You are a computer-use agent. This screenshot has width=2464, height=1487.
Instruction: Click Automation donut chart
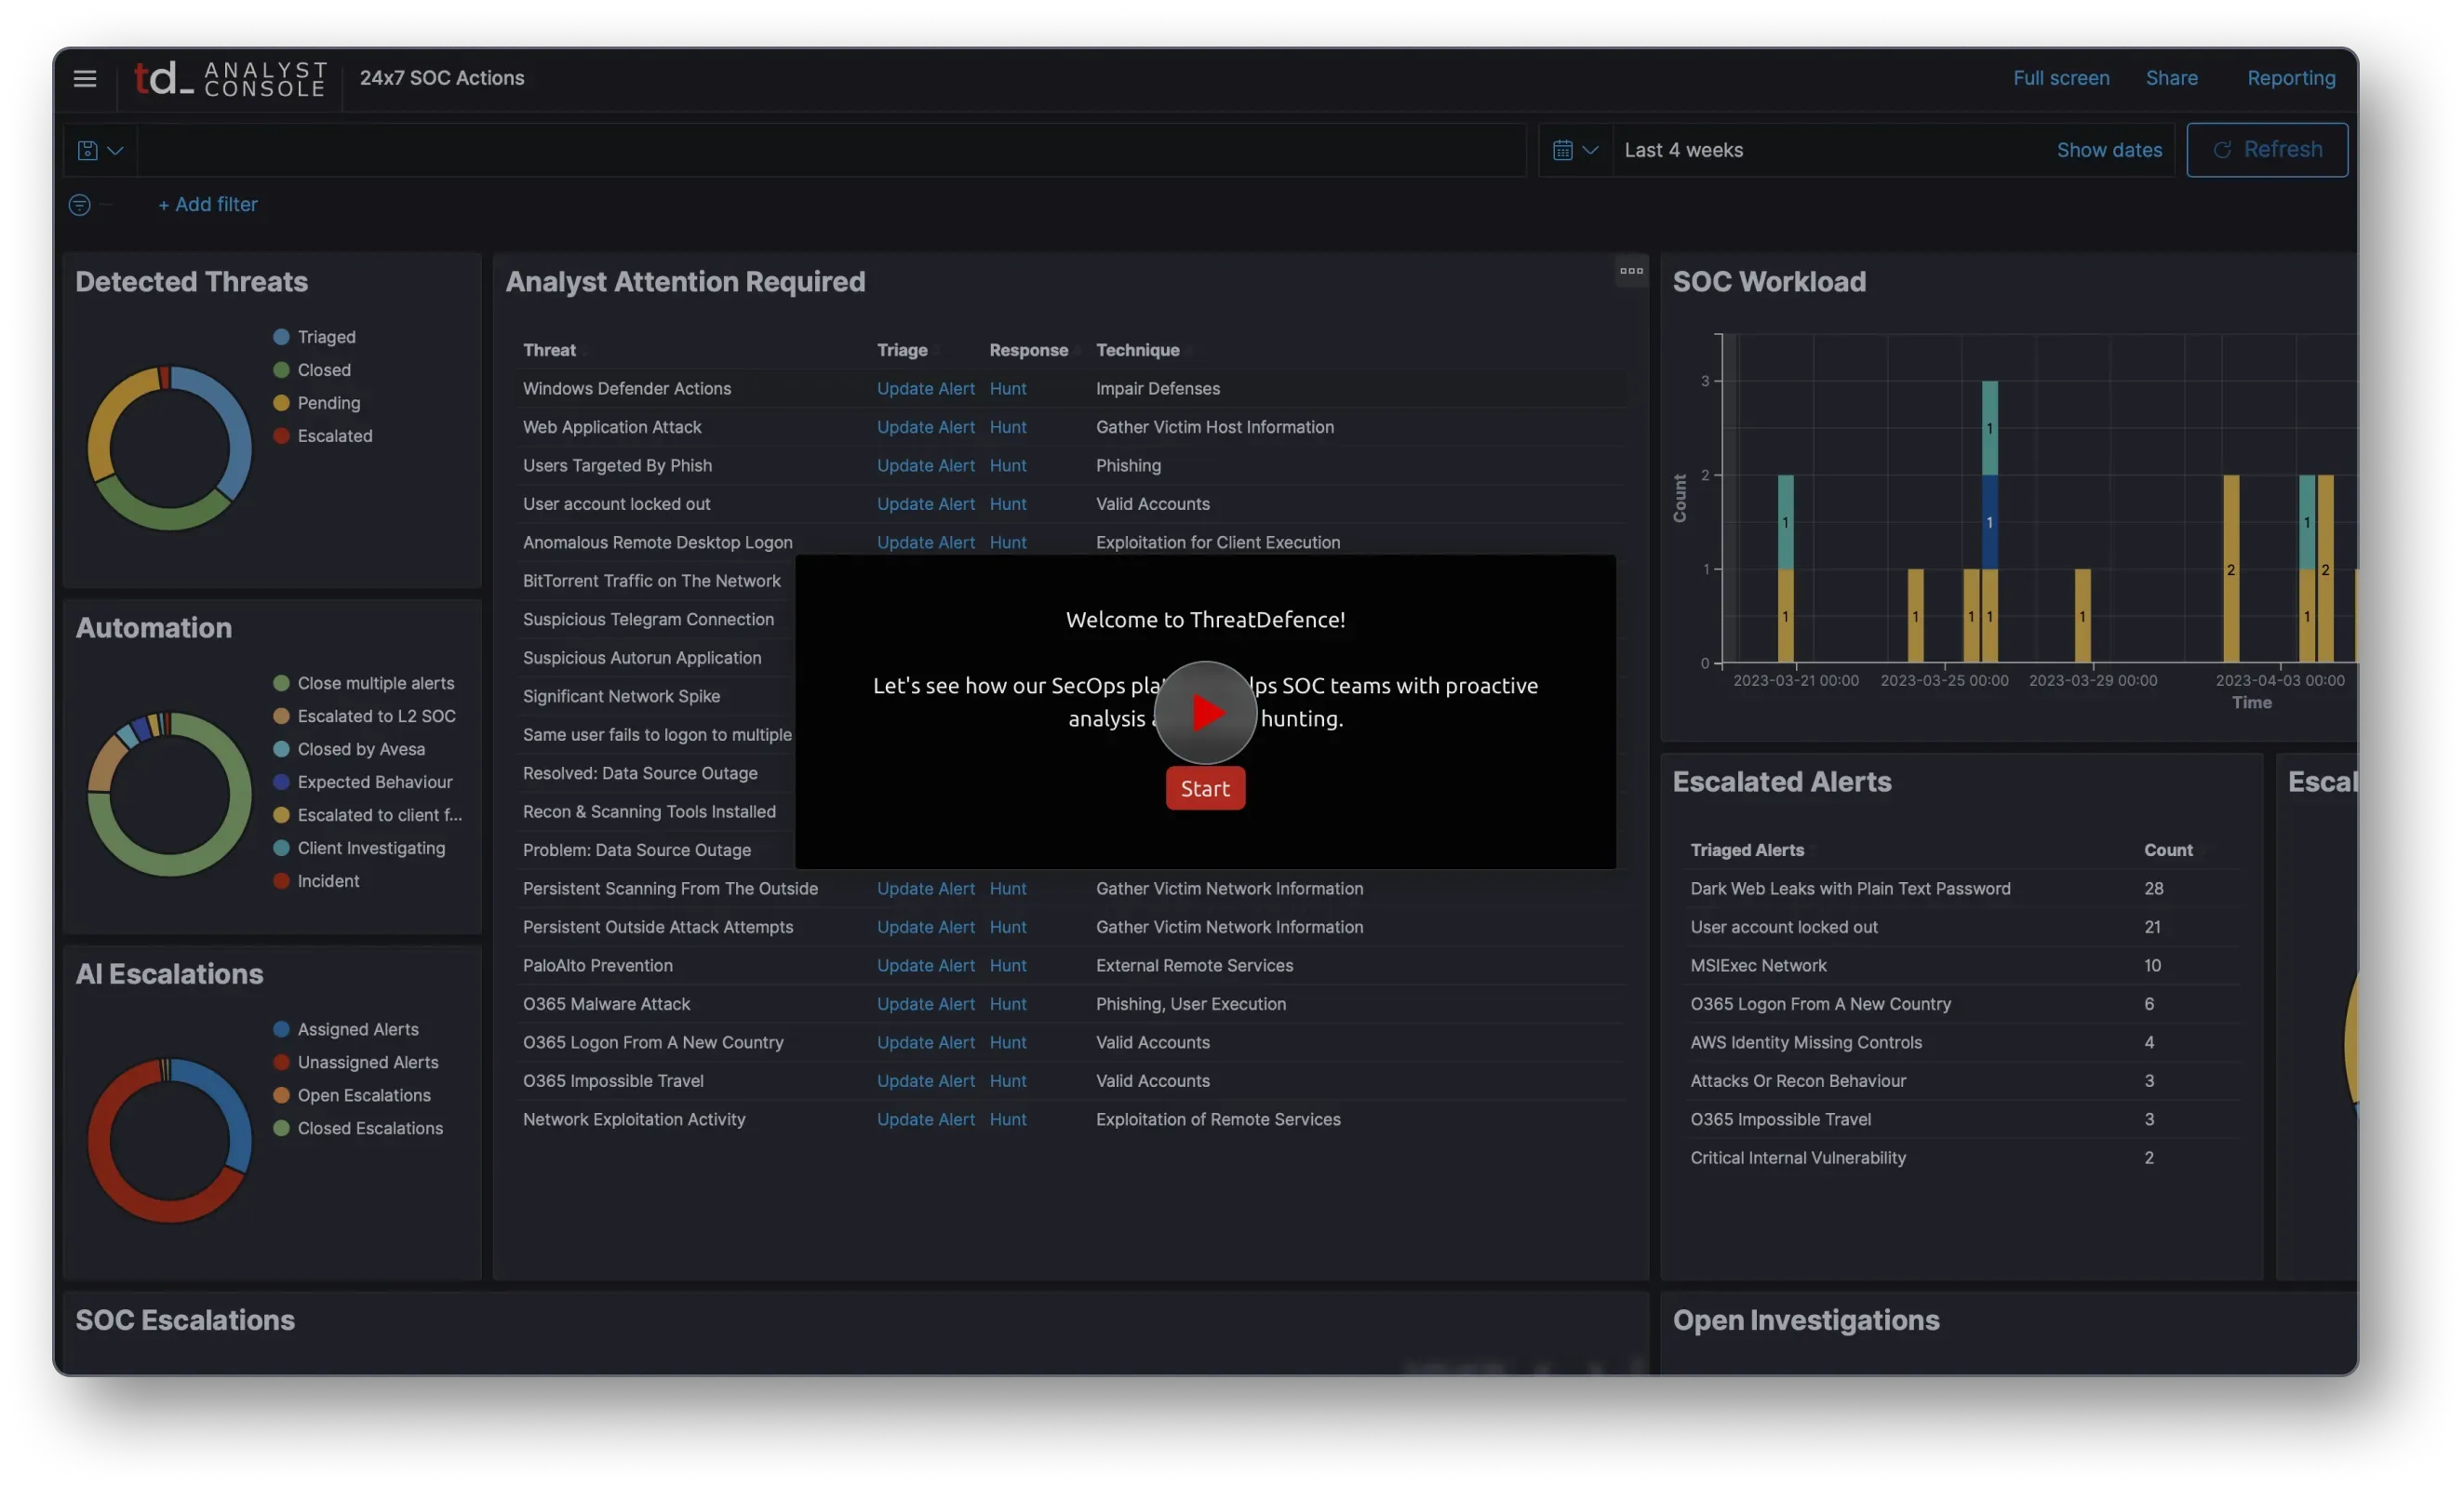click(x=169, y=794)
